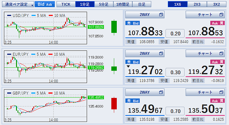The height and width of the screenshot is (125, 229).
Task: Click the EUR/JPY mini chart area
Action: [x=45, y=67]
